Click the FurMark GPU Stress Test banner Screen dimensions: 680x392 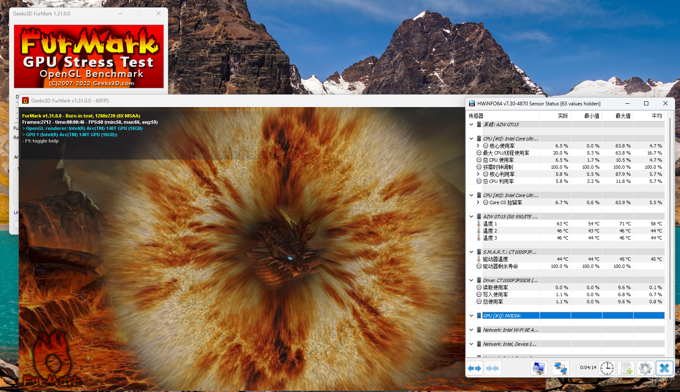[x=89, y=56]
